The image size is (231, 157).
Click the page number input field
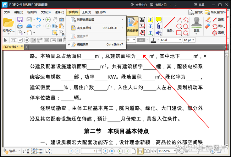coord(91,151)
